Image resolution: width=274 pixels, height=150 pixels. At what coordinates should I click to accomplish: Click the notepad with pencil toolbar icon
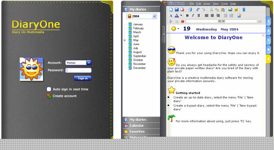[x=239, y=15]
